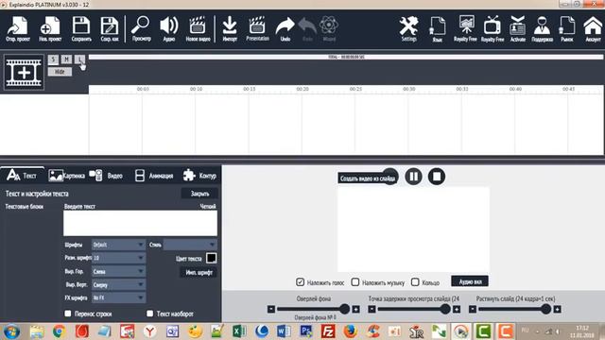Click the Растянуть слайд slider handle
This screenshot has width=605, height=340.
click(545, 309)
